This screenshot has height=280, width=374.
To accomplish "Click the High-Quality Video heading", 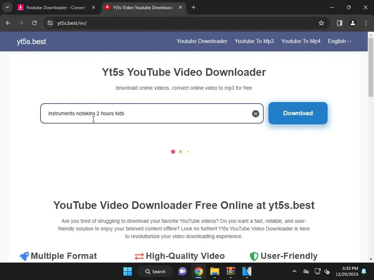I will (x=185, y=256).
